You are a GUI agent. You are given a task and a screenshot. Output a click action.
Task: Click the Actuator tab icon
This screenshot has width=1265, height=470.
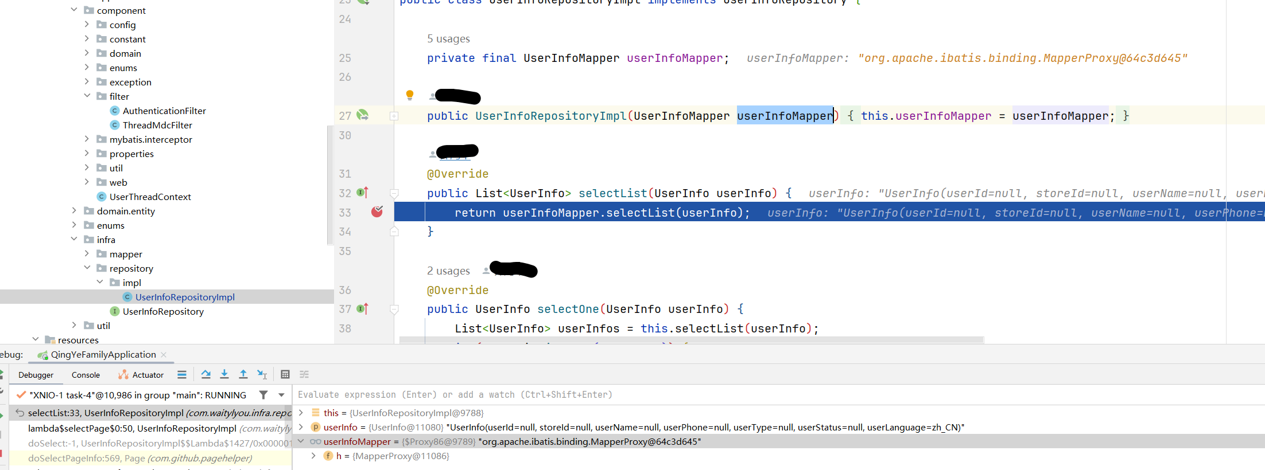[123, 375]
